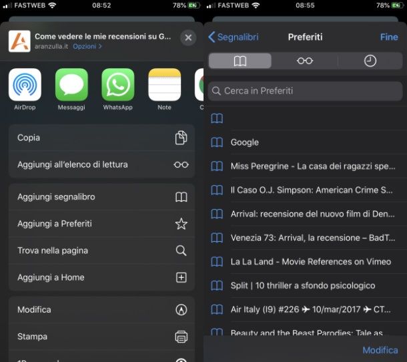Tap battery indicator in right status bar

point(398,5)
